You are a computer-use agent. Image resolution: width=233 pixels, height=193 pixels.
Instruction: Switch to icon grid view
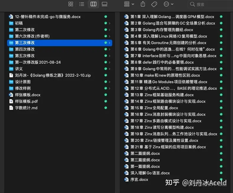point(71,4)
